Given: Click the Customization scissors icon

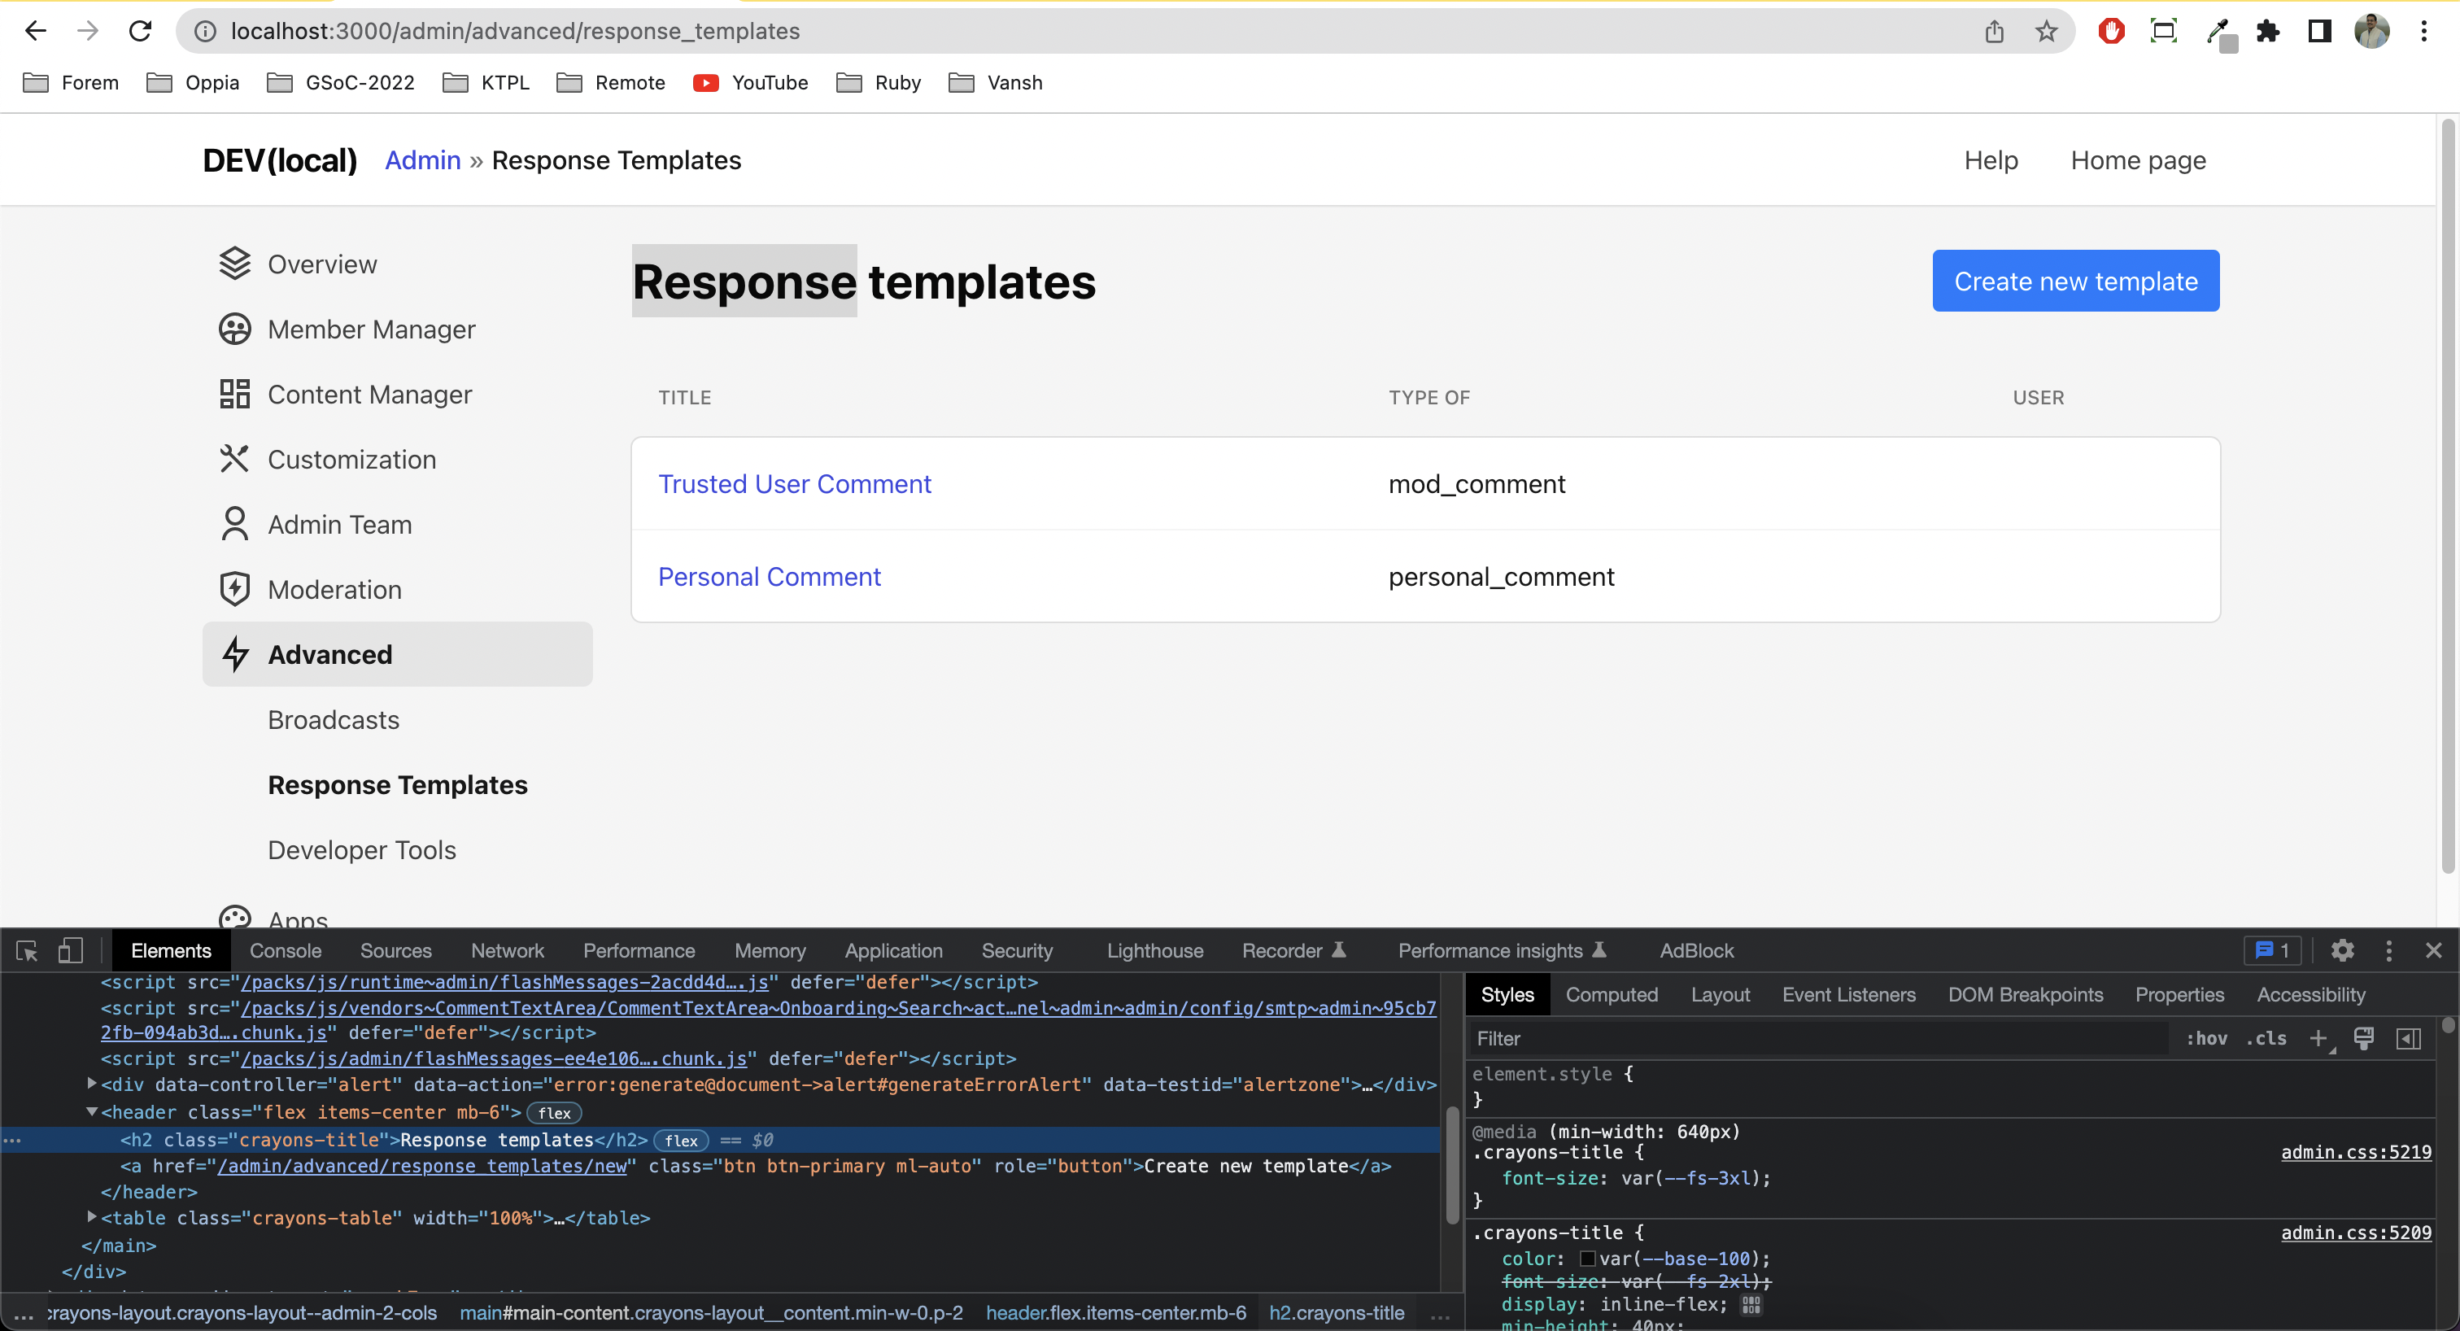Looking at the screenshot, I should click(x=236, y=458).
